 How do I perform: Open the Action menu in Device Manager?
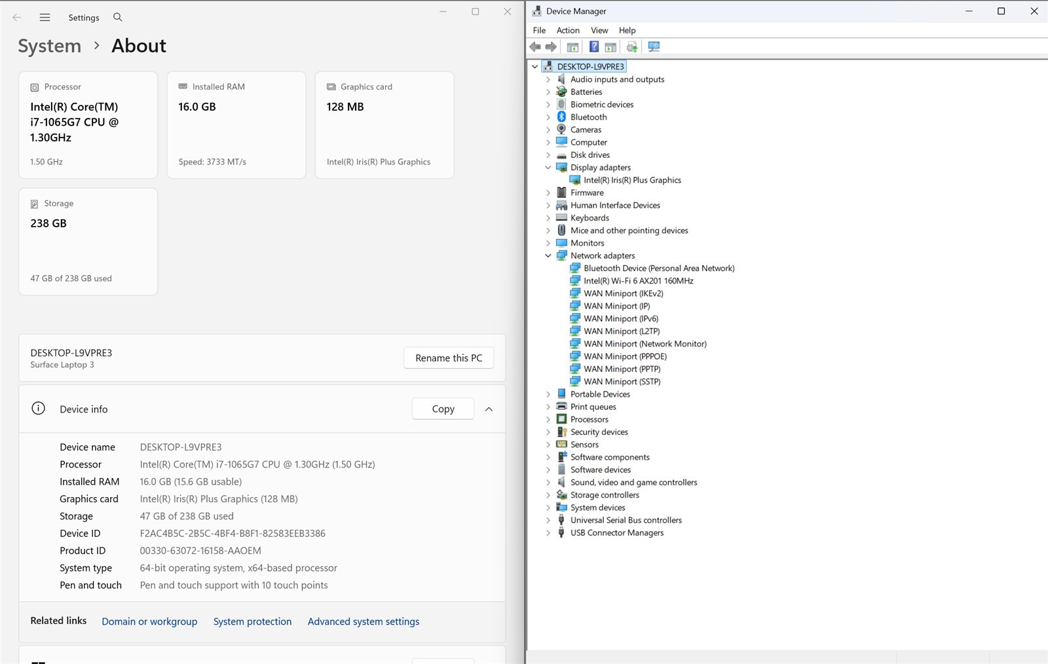[568, 30]
